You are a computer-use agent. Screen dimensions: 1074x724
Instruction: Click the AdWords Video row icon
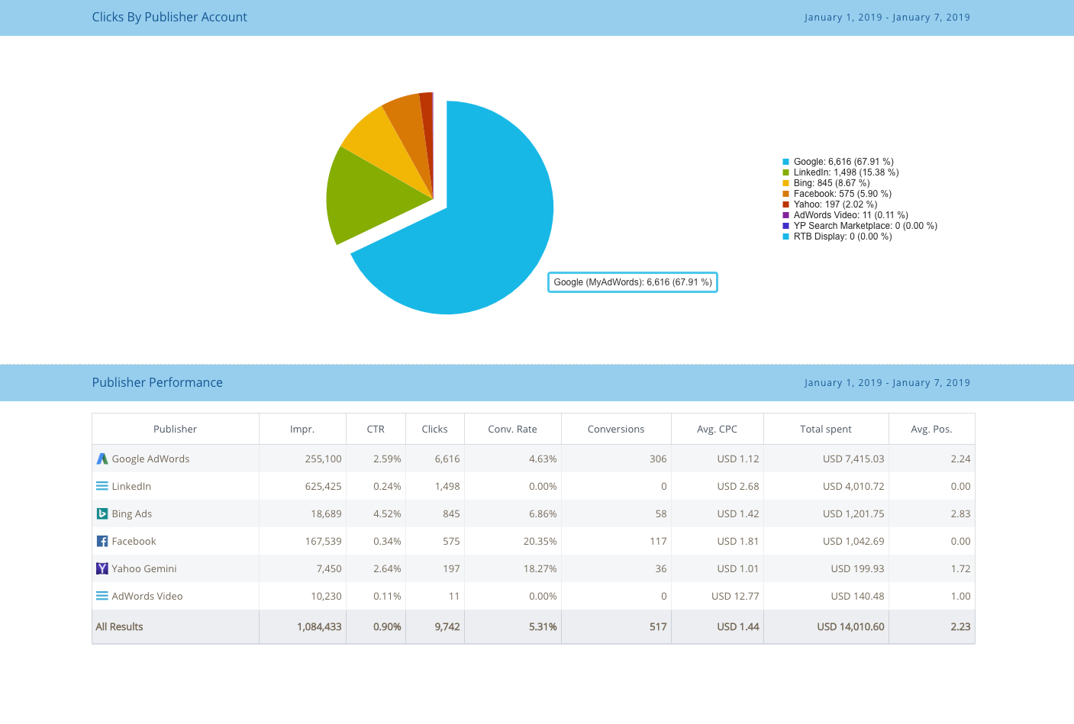point(102,596)
